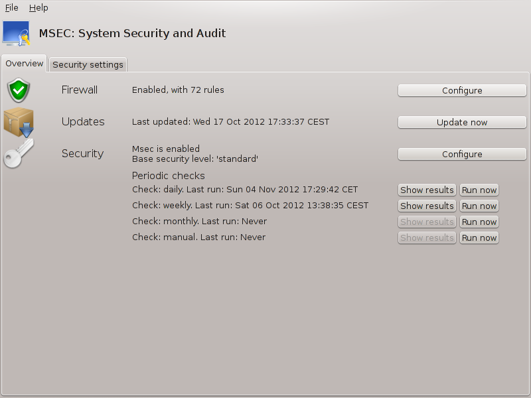Select the Overview tab

click(x=24, y=64)
